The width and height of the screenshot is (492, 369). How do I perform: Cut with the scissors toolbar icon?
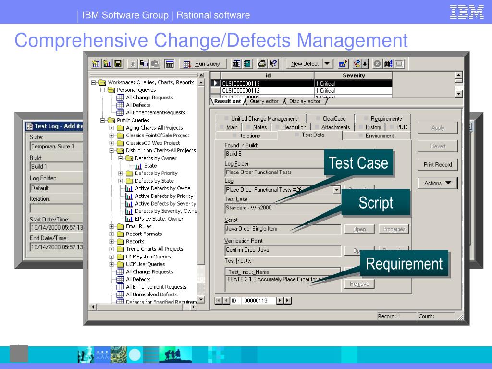[x=133, y=64]
